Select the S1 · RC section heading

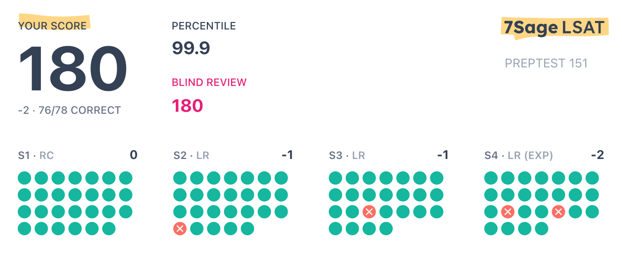[x=36, y=155]
